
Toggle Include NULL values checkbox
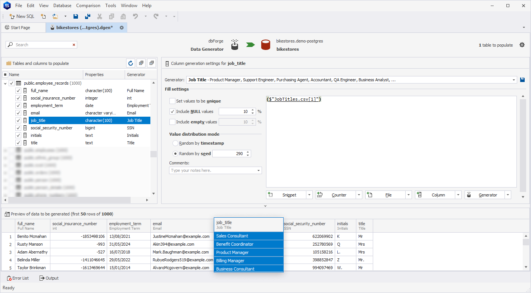pyautogui.click(x=172, y=111)
